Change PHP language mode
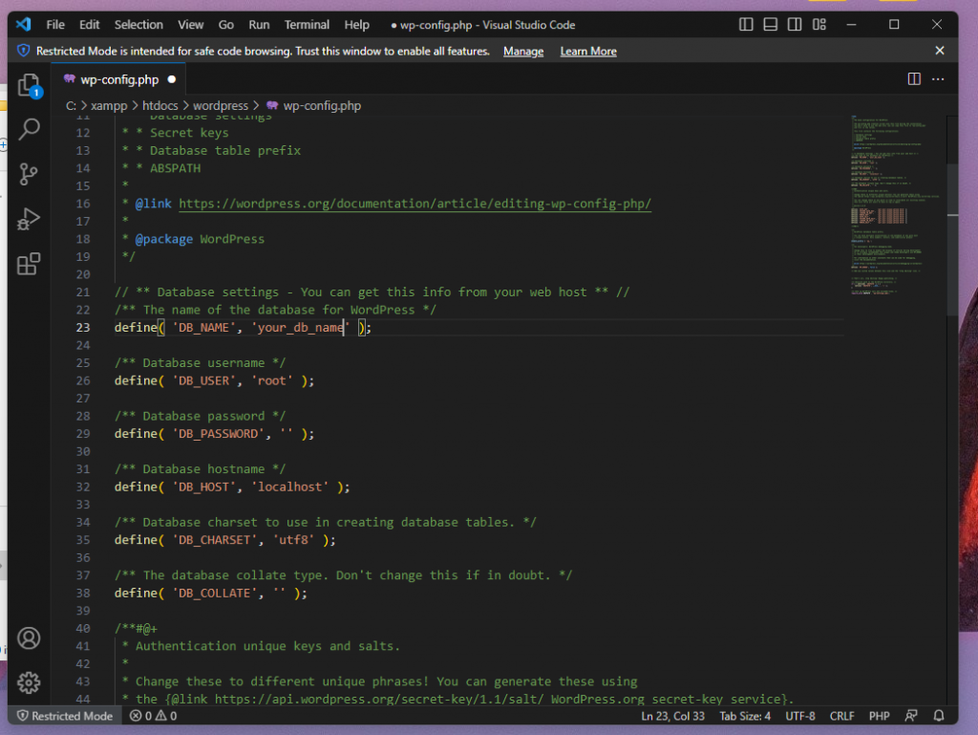 (879, 716)
